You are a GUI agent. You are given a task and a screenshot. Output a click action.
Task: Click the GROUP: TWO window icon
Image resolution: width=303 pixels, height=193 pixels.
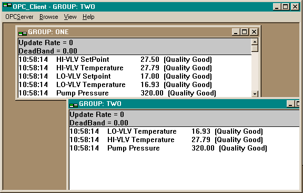click(x=74, y=105)
